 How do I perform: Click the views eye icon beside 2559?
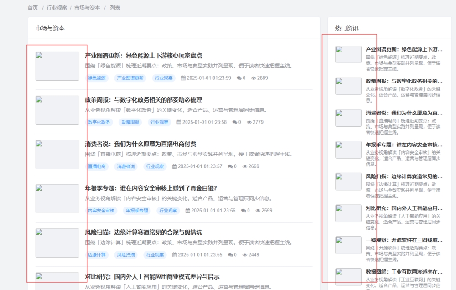[x=258, y=211]
